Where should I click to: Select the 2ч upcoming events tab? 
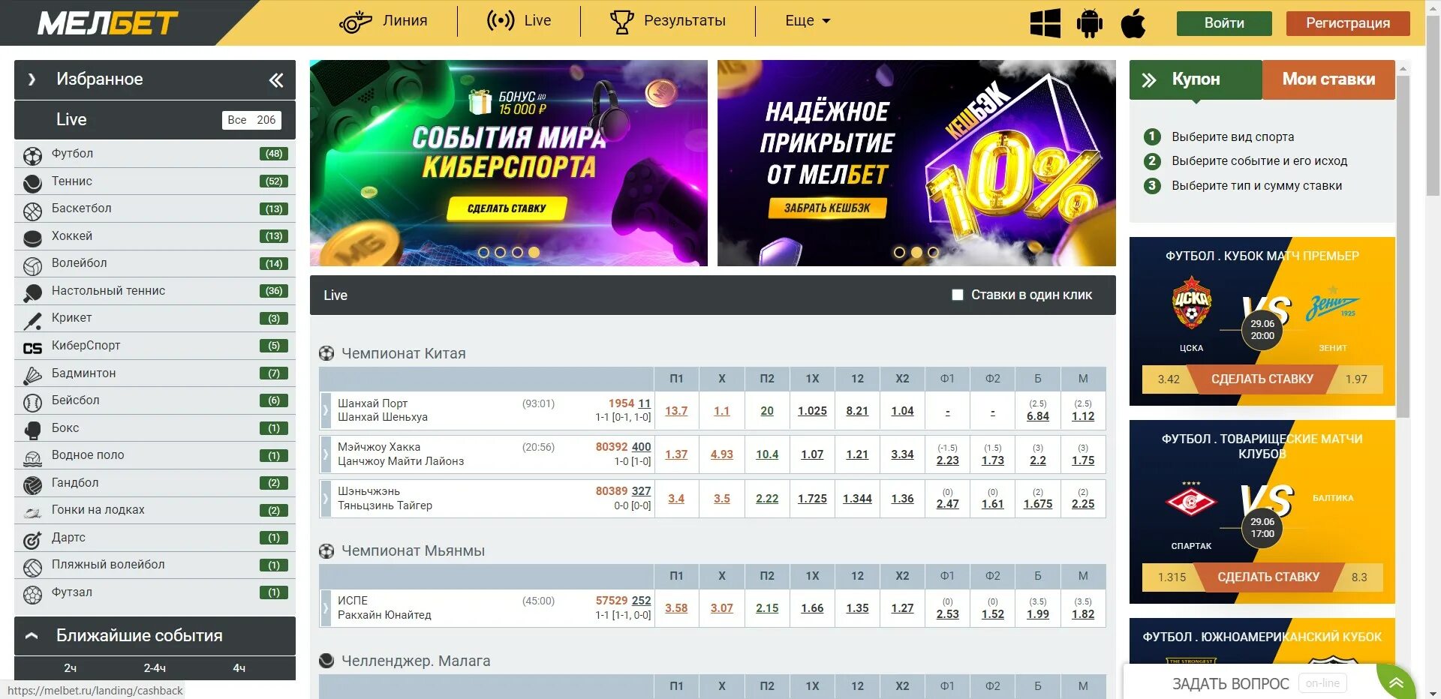[x=71, y=667]
